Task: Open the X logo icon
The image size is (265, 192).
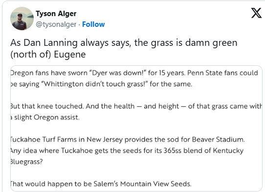Action: pos(256,13)
